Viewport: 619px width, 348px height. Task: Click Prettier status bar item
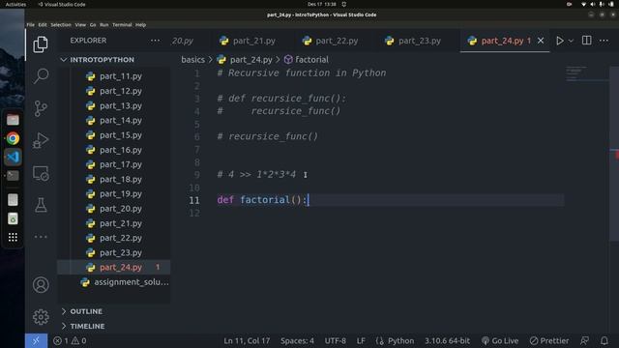coord(549,341)
